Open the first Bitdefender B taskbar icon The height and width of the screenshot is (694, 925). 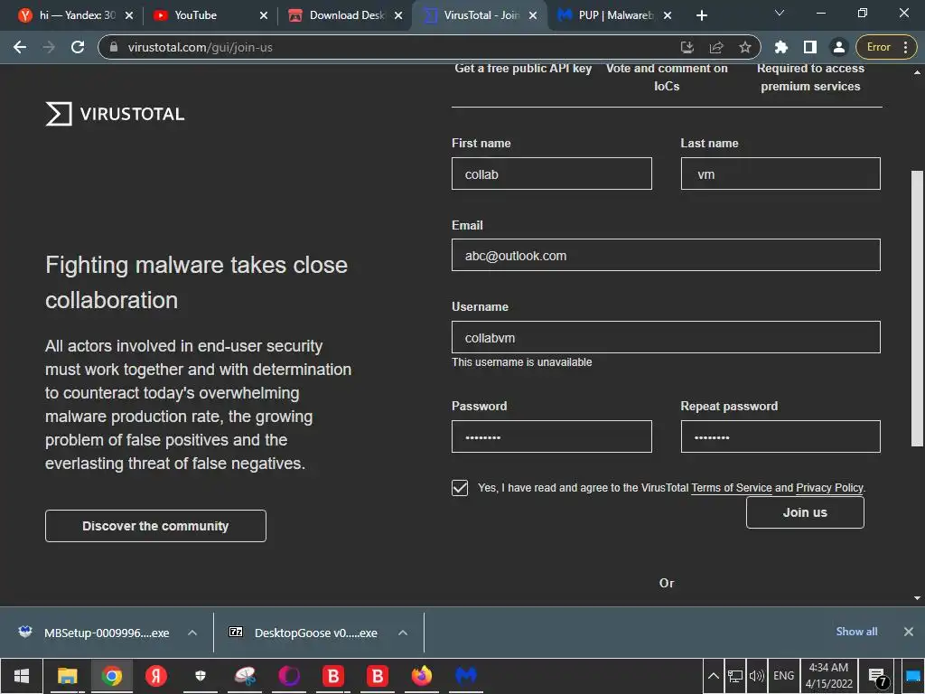333,676
